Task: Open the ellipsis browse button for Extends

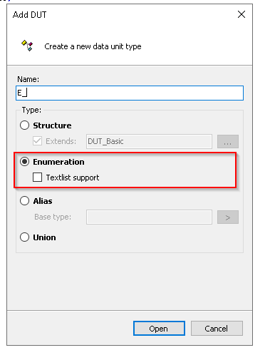Action: (x=228, y=142)
